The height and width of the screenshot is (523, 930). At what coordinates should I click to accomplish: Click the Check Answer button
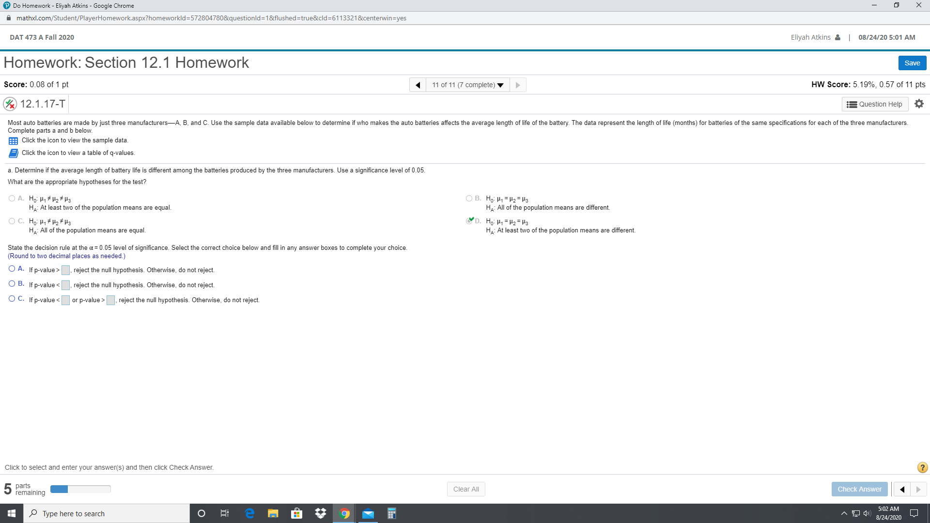click(x=859, y=489)
